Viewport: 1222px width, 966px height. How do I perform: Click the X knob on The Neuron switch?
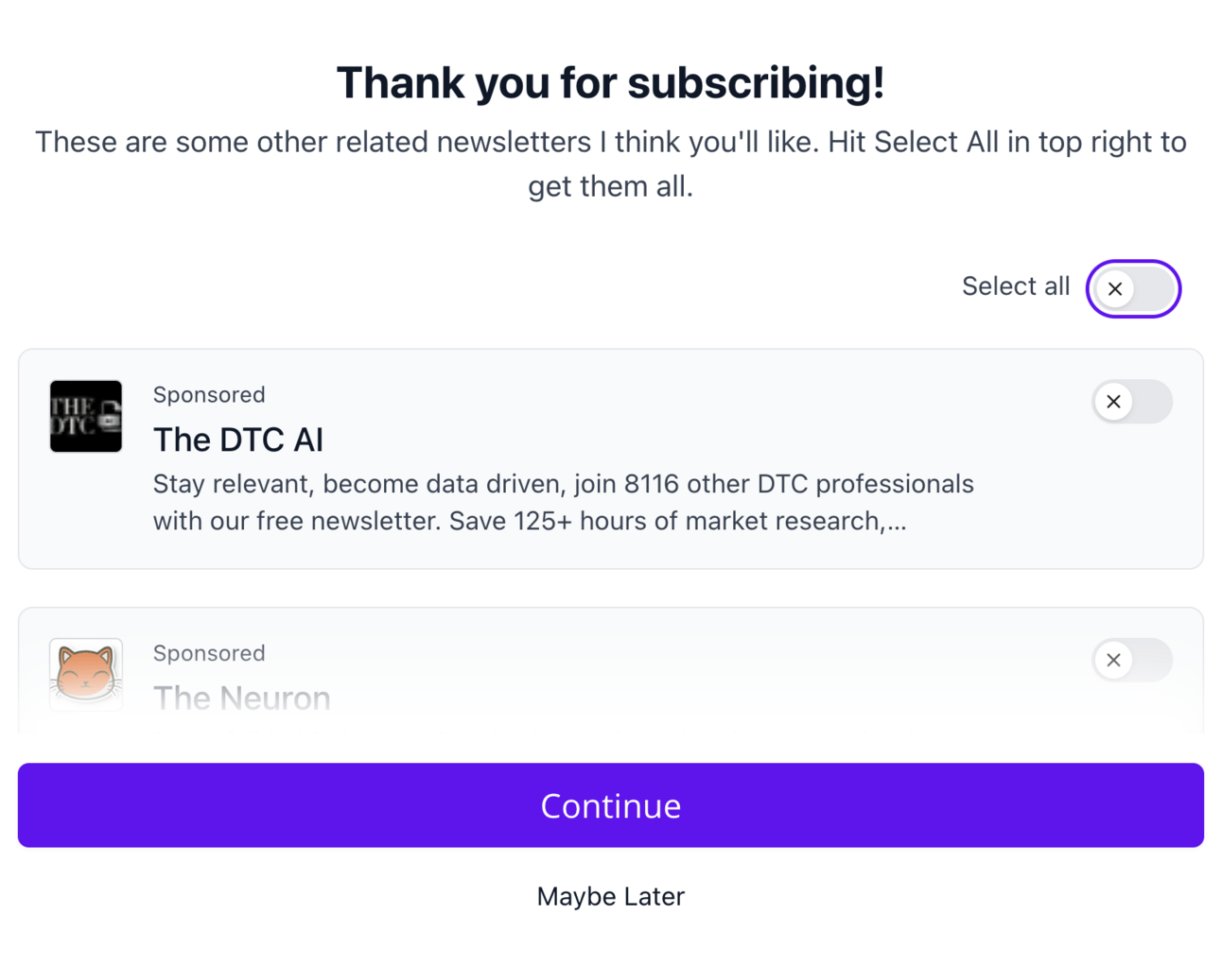(x=1114, y=660)
